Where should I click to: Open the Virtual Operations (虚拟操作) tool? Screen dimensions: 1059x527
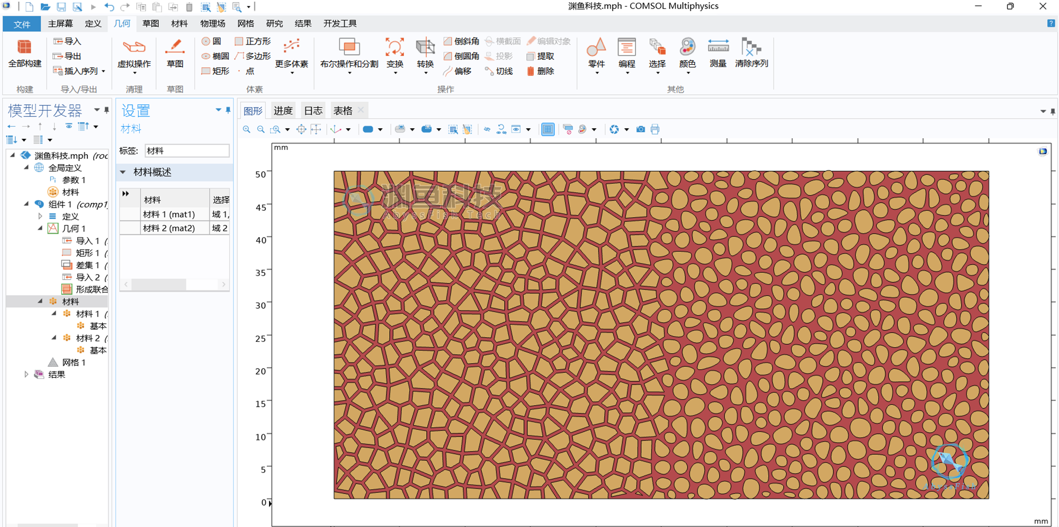click(x=134, y=56)
